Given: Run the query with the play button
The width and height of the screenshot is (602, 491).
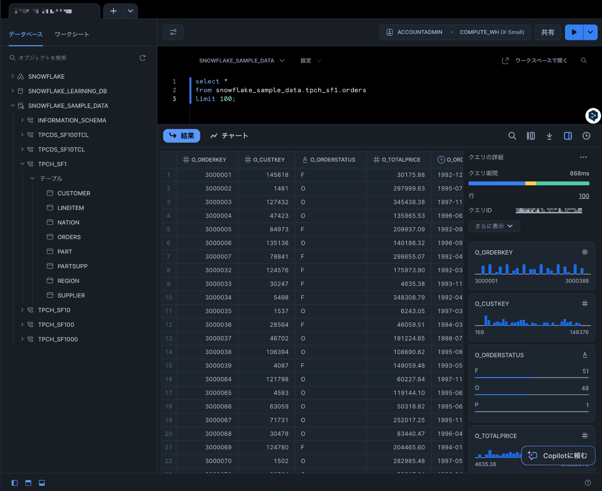Looking at the screenshot, I should (574, 32).
